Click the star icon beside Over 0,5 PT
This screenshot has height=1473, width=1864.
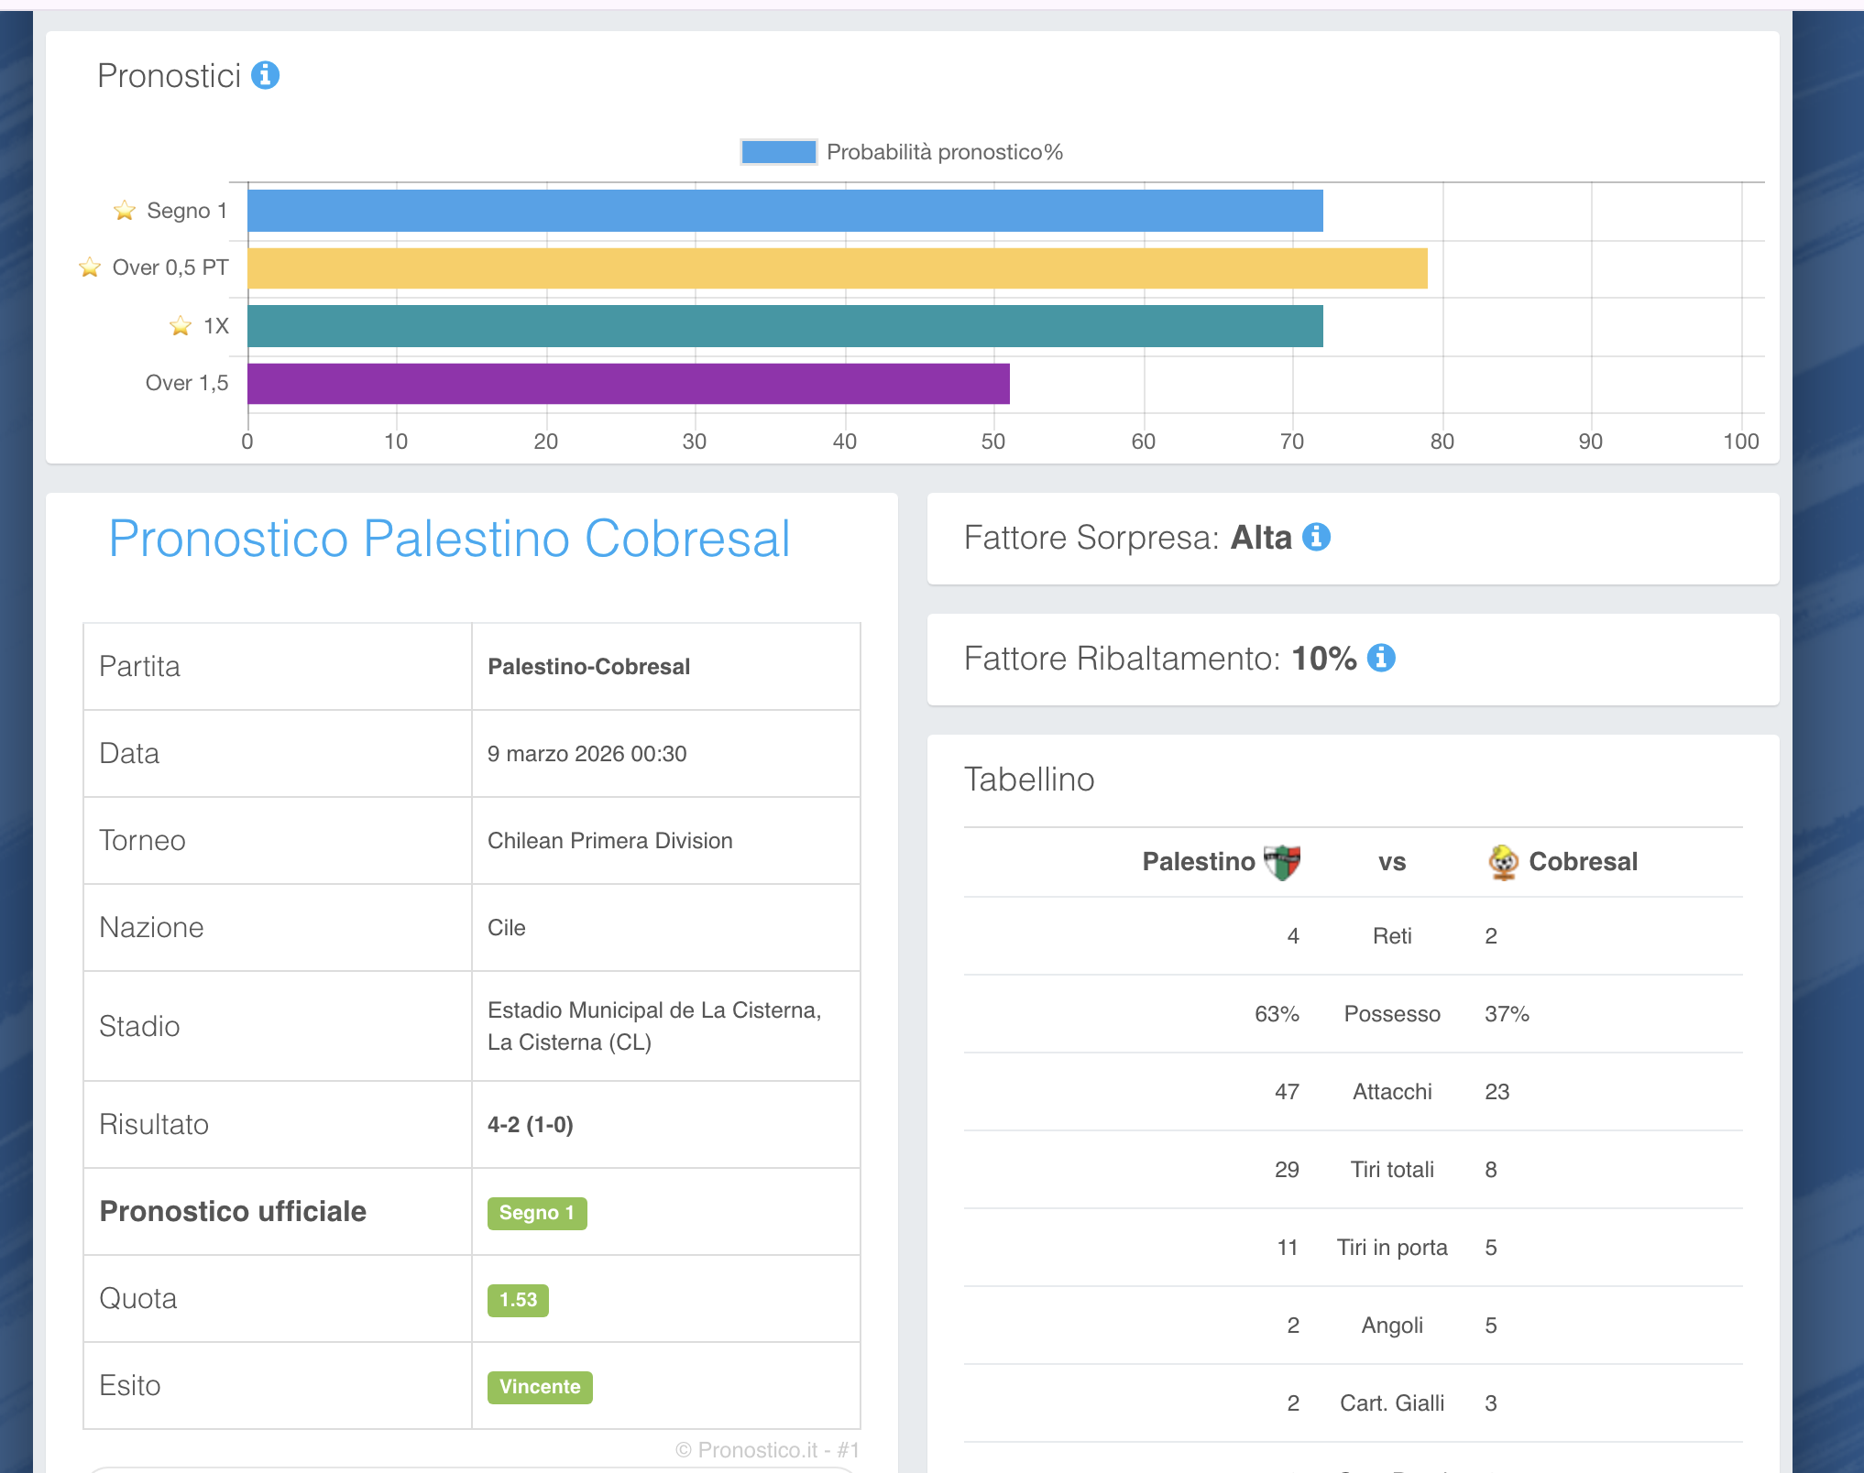(90, 267)
